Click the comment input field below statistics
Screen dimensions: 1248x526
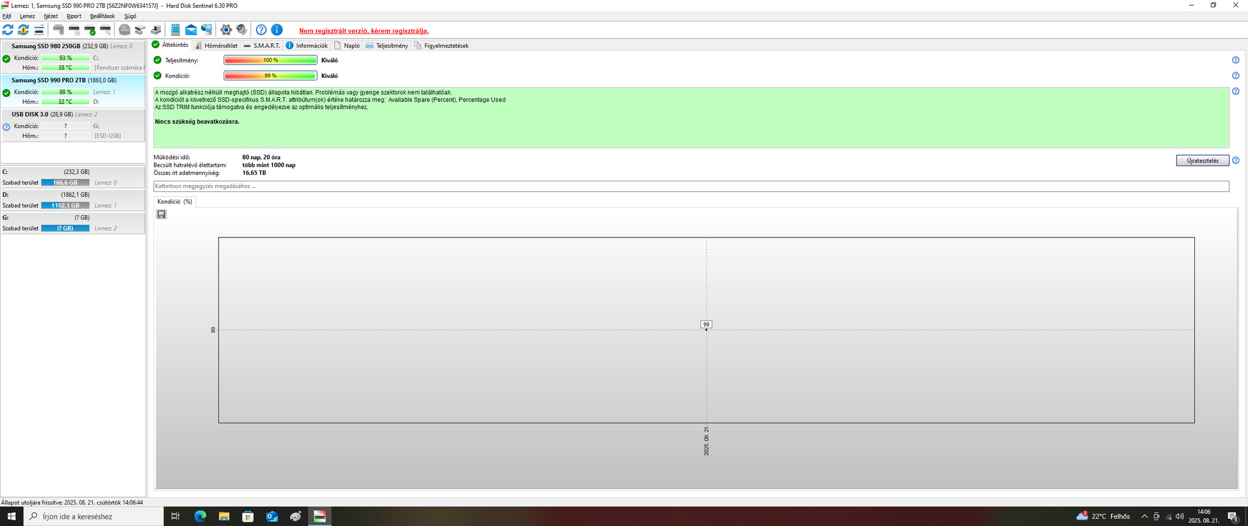691,186
